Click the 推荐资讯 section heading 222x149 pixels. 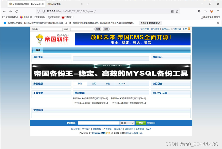click(x=157, y=57)
